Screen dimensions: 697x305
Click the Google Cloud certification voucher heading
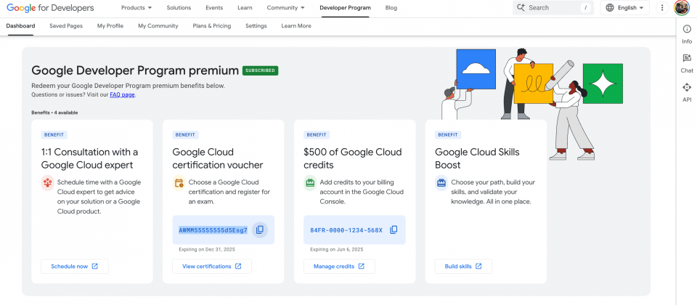(217, 158)
